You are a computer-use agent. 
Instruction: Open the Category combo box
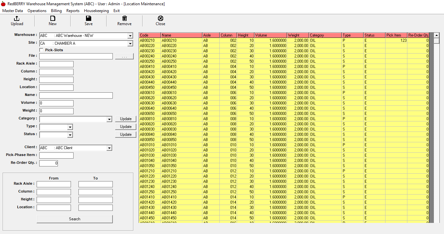point(109,119)
